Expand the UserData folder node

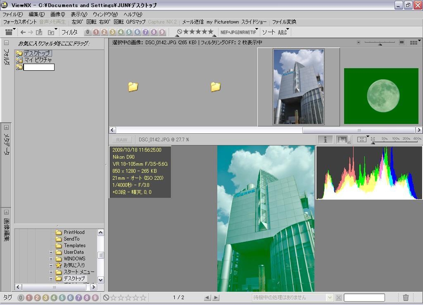51,252
